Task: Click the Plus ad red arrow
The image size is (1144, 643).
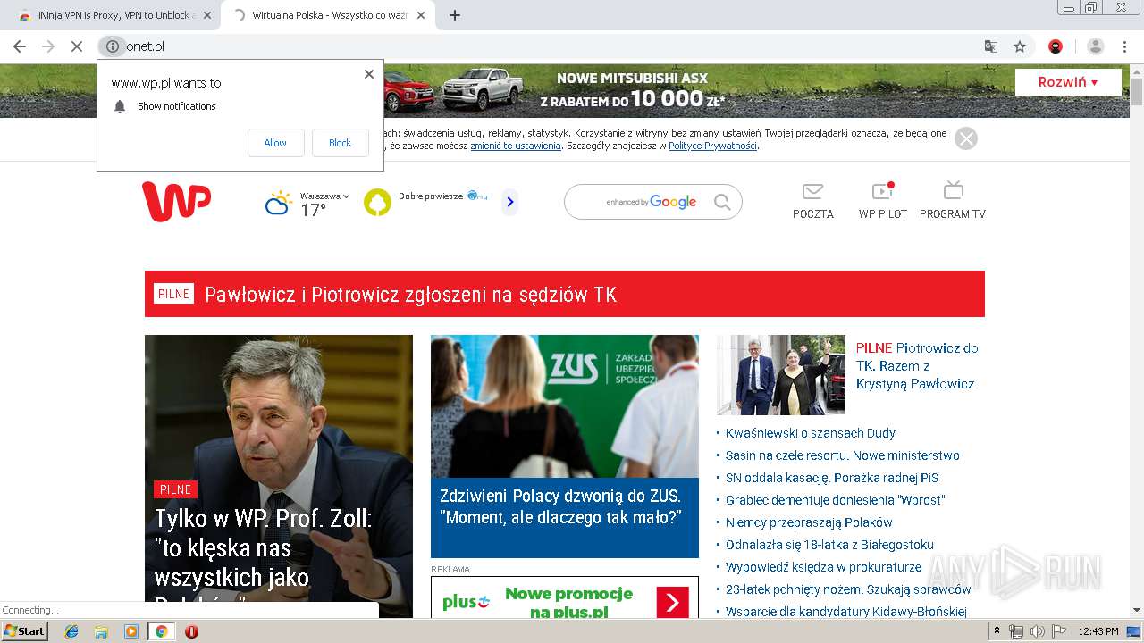Action: pyautogui.click(x=672, y=603)
